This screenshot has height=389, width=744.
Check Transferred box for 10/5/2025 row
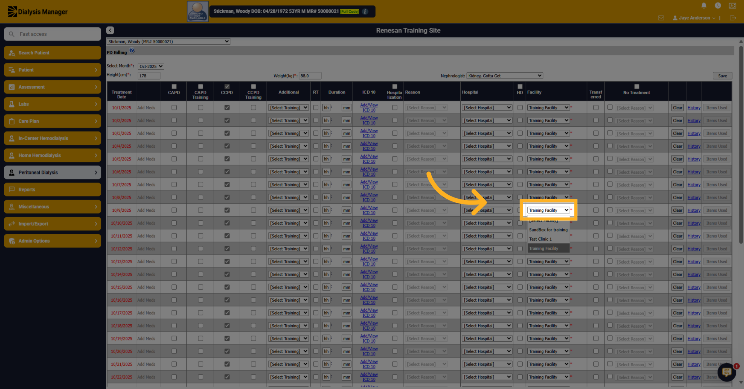pyautogui.click(x=596, y=159)
